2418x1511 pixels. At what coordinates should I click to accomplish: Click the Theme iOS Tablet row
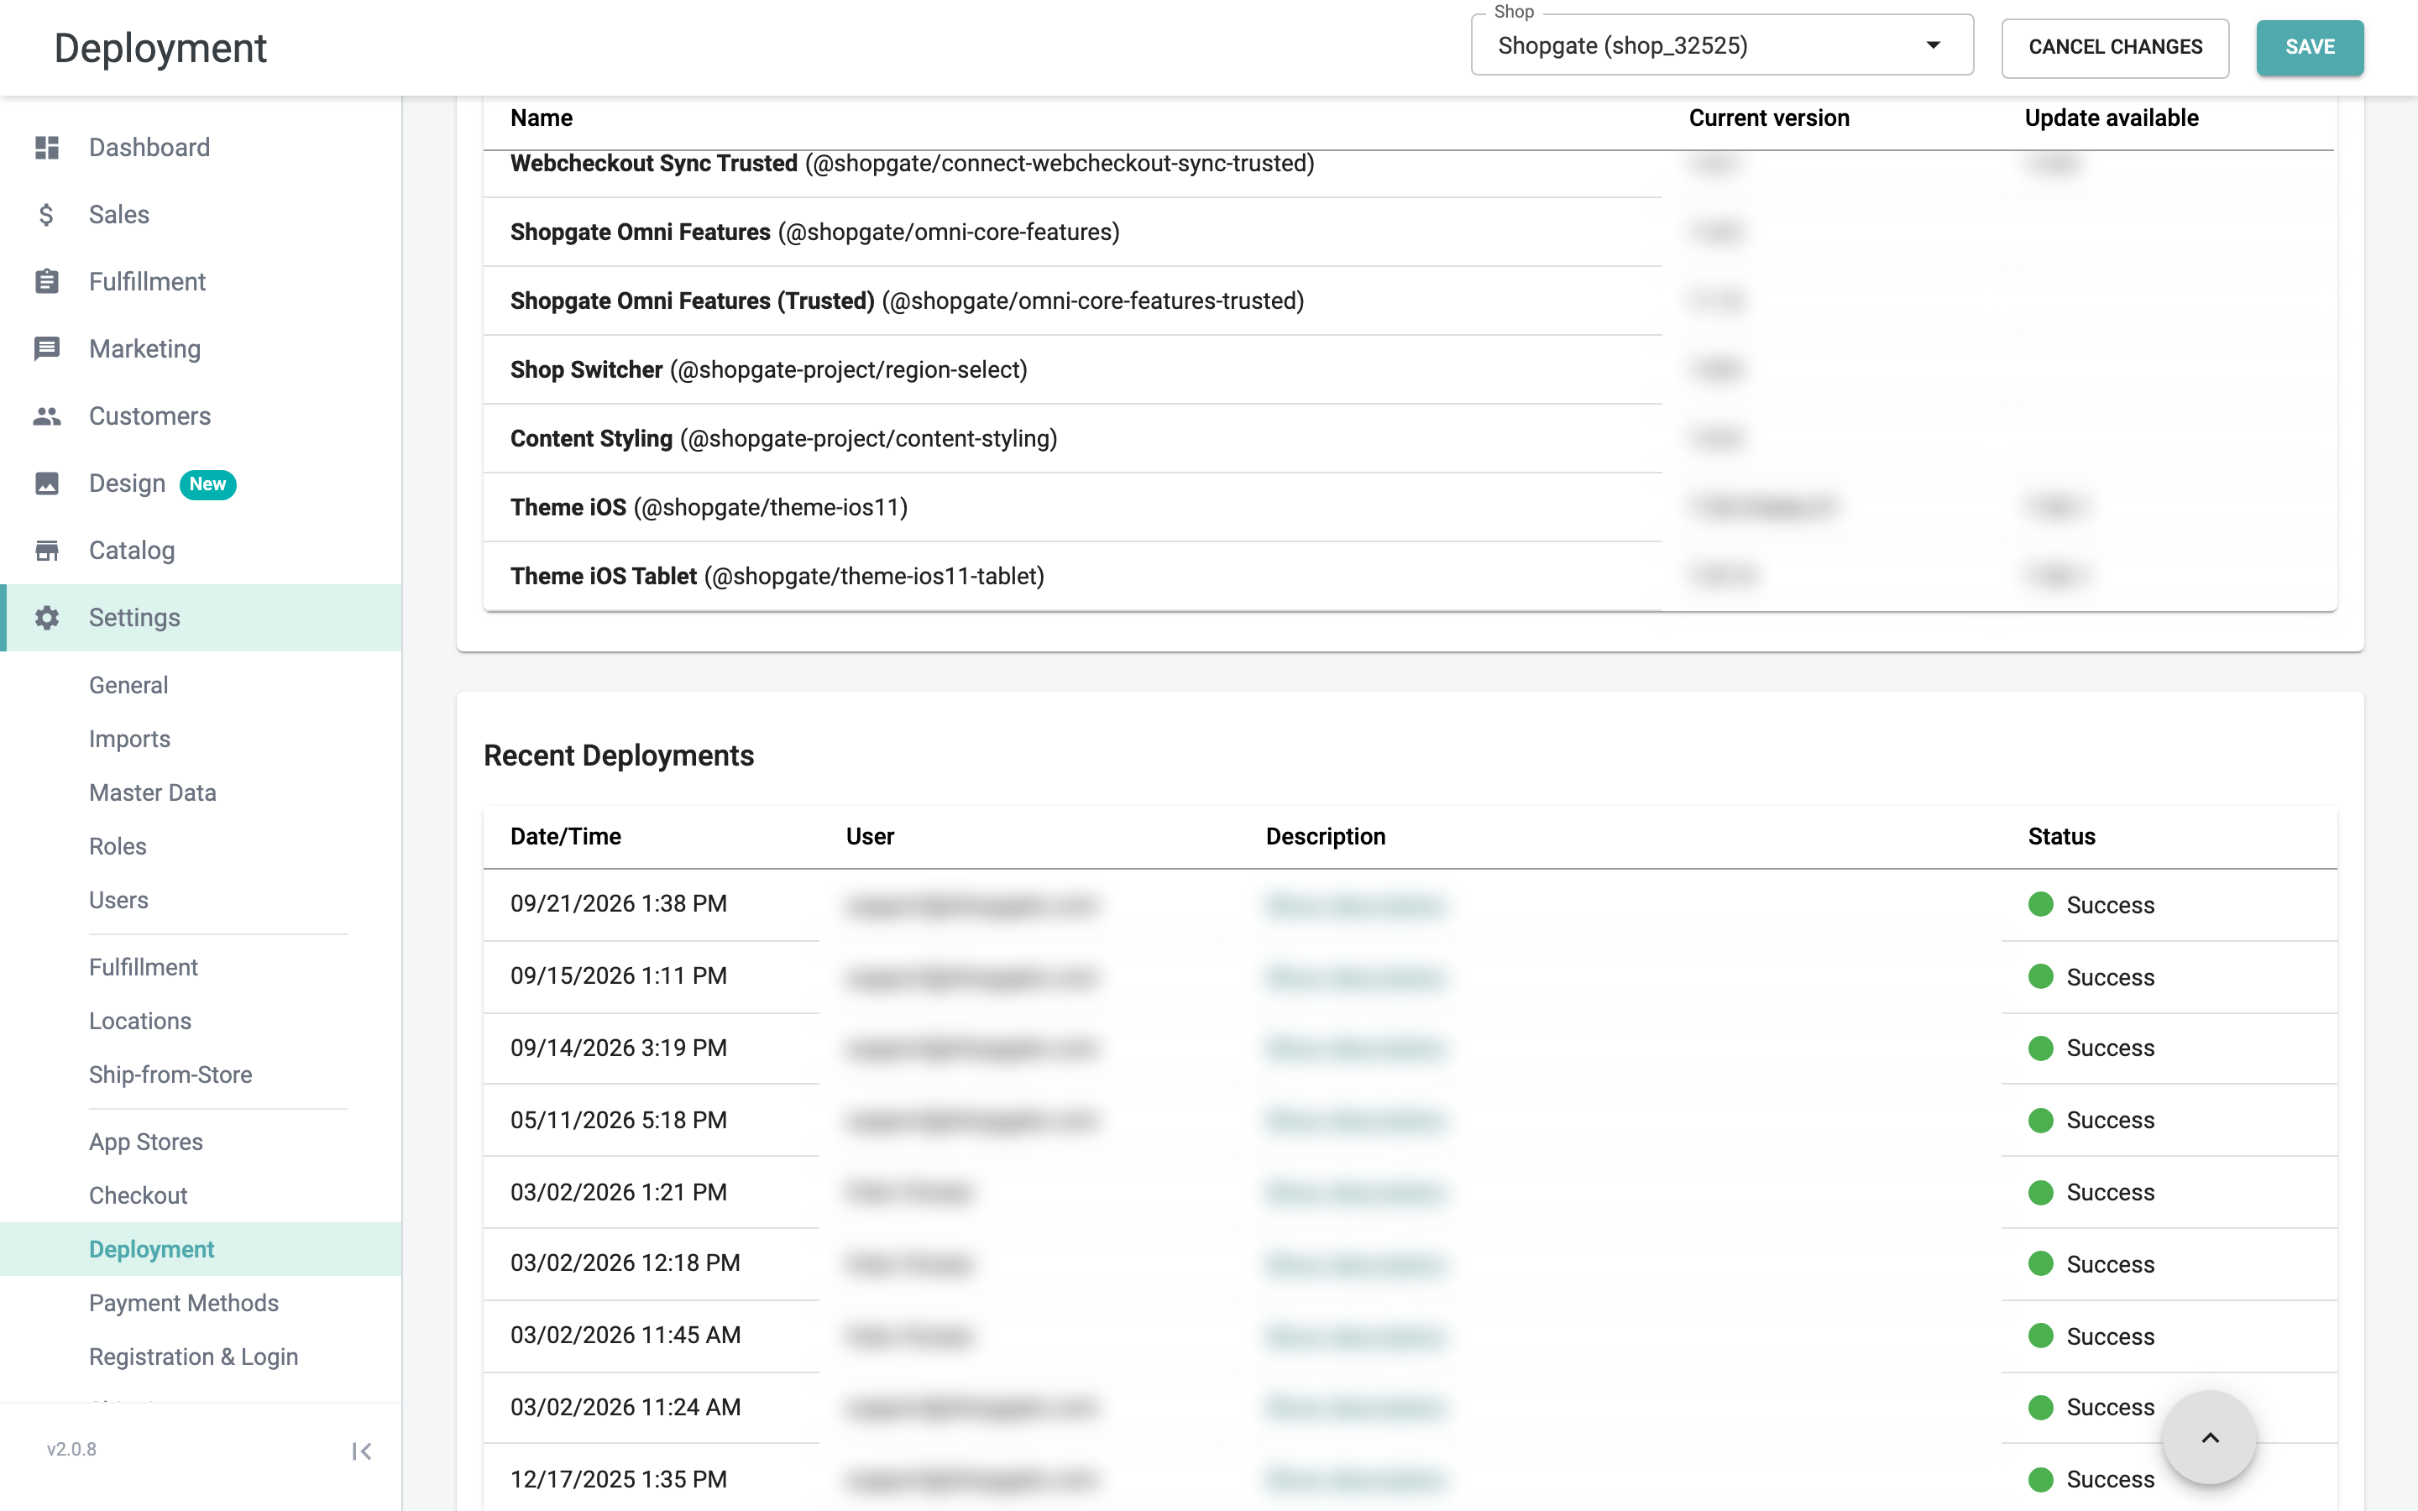tap(1409, 577)
